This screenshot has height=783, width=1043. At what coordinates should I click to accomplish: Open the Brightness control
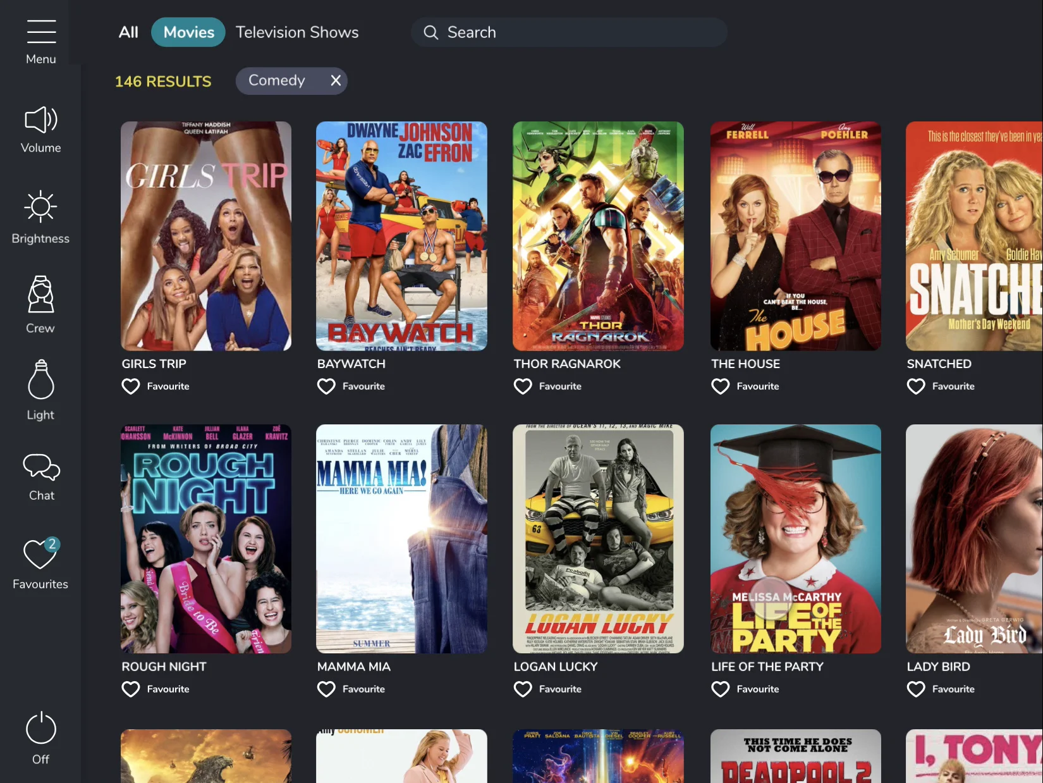pos(40,206)
